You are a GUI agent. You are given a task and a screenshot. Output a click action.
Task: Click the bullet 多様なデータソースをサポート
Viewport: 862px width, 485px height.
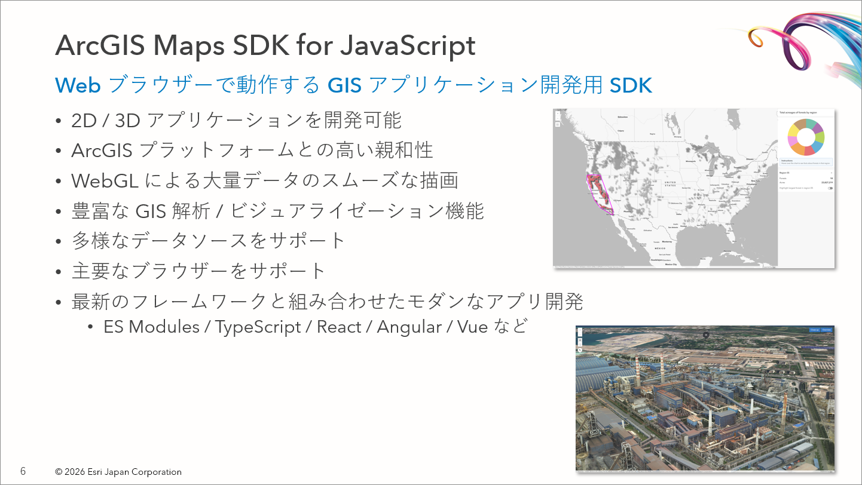click(209, 241)
